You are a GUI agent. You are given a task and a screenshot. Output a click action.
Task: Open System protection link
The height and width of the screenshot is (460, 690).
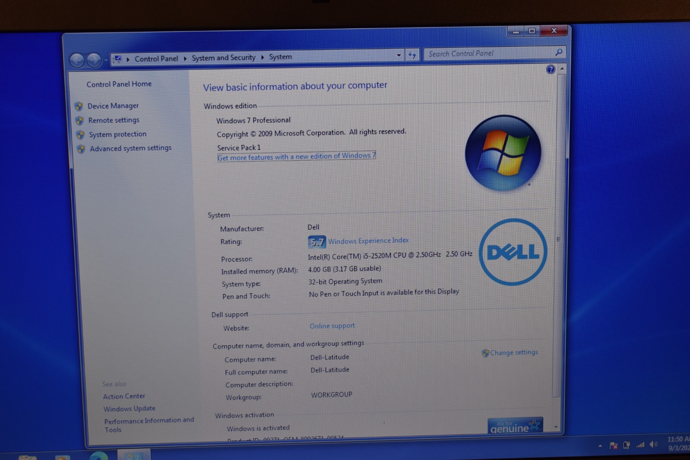[x=118, y=134]
